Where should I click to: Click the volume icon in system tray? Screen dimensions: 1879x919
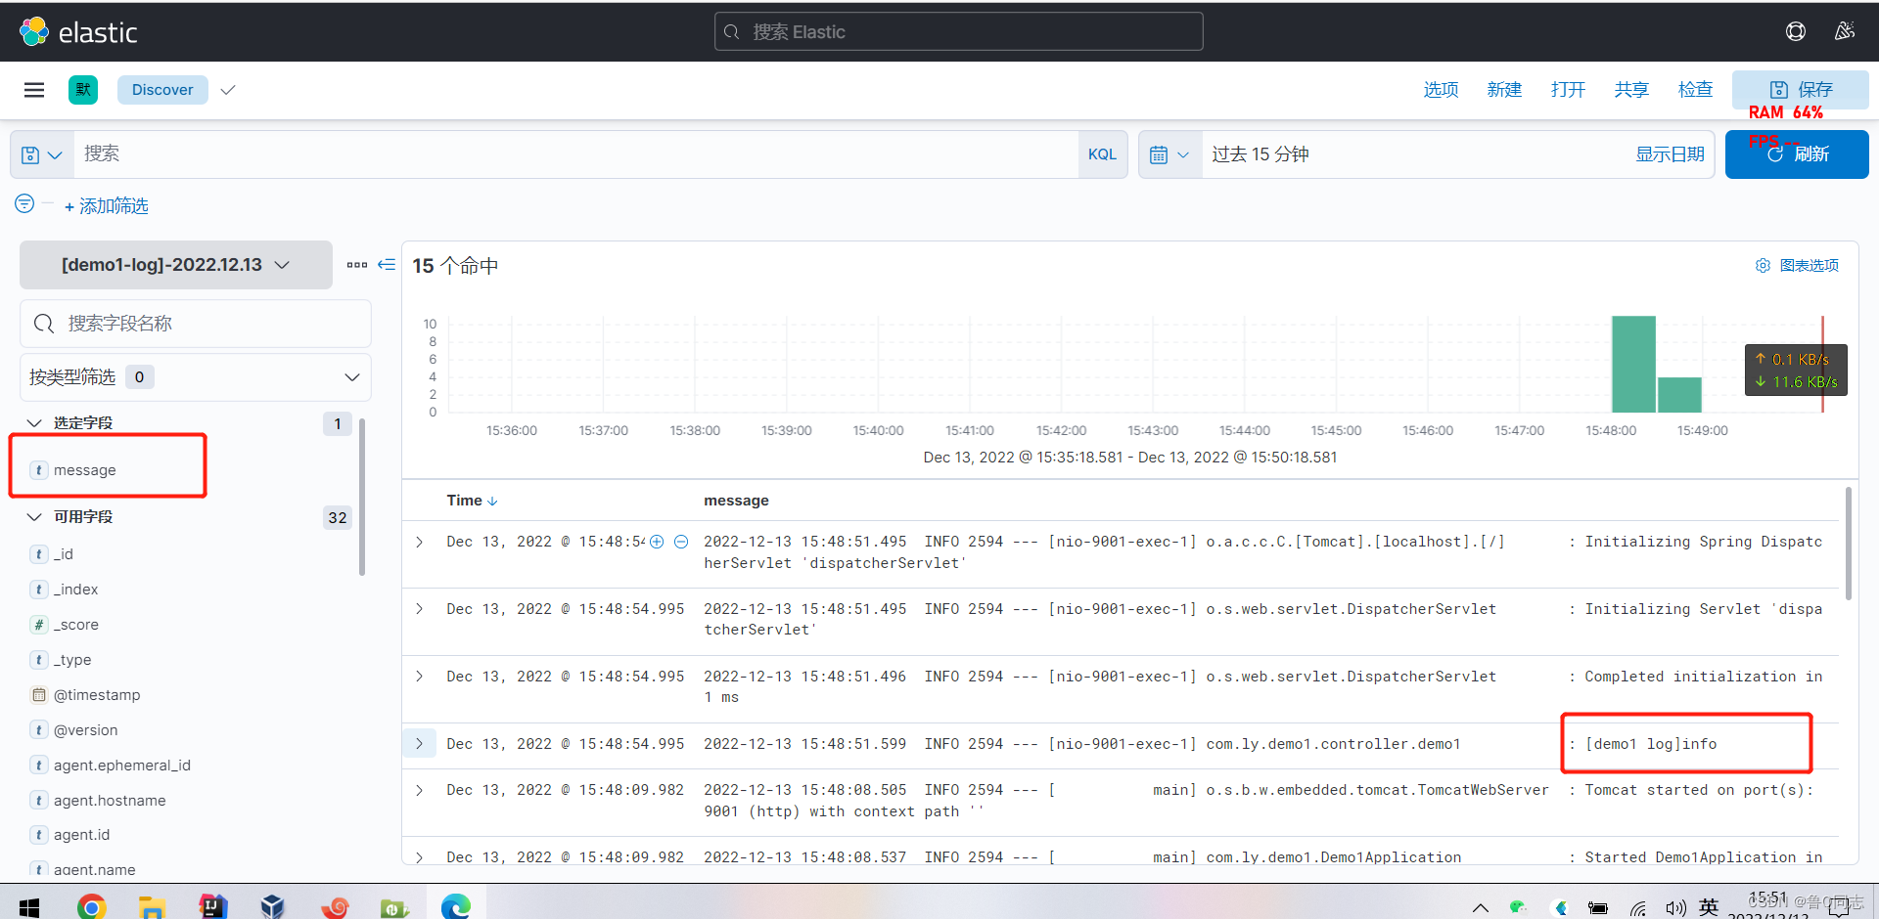[1675, 907]
